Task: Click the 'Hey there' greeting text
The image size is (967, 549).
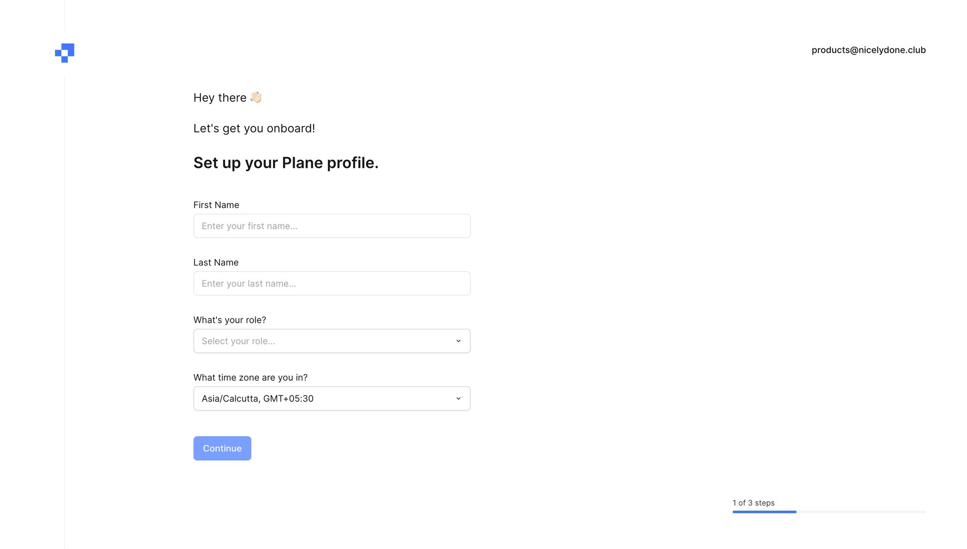Action: point(220,98)
